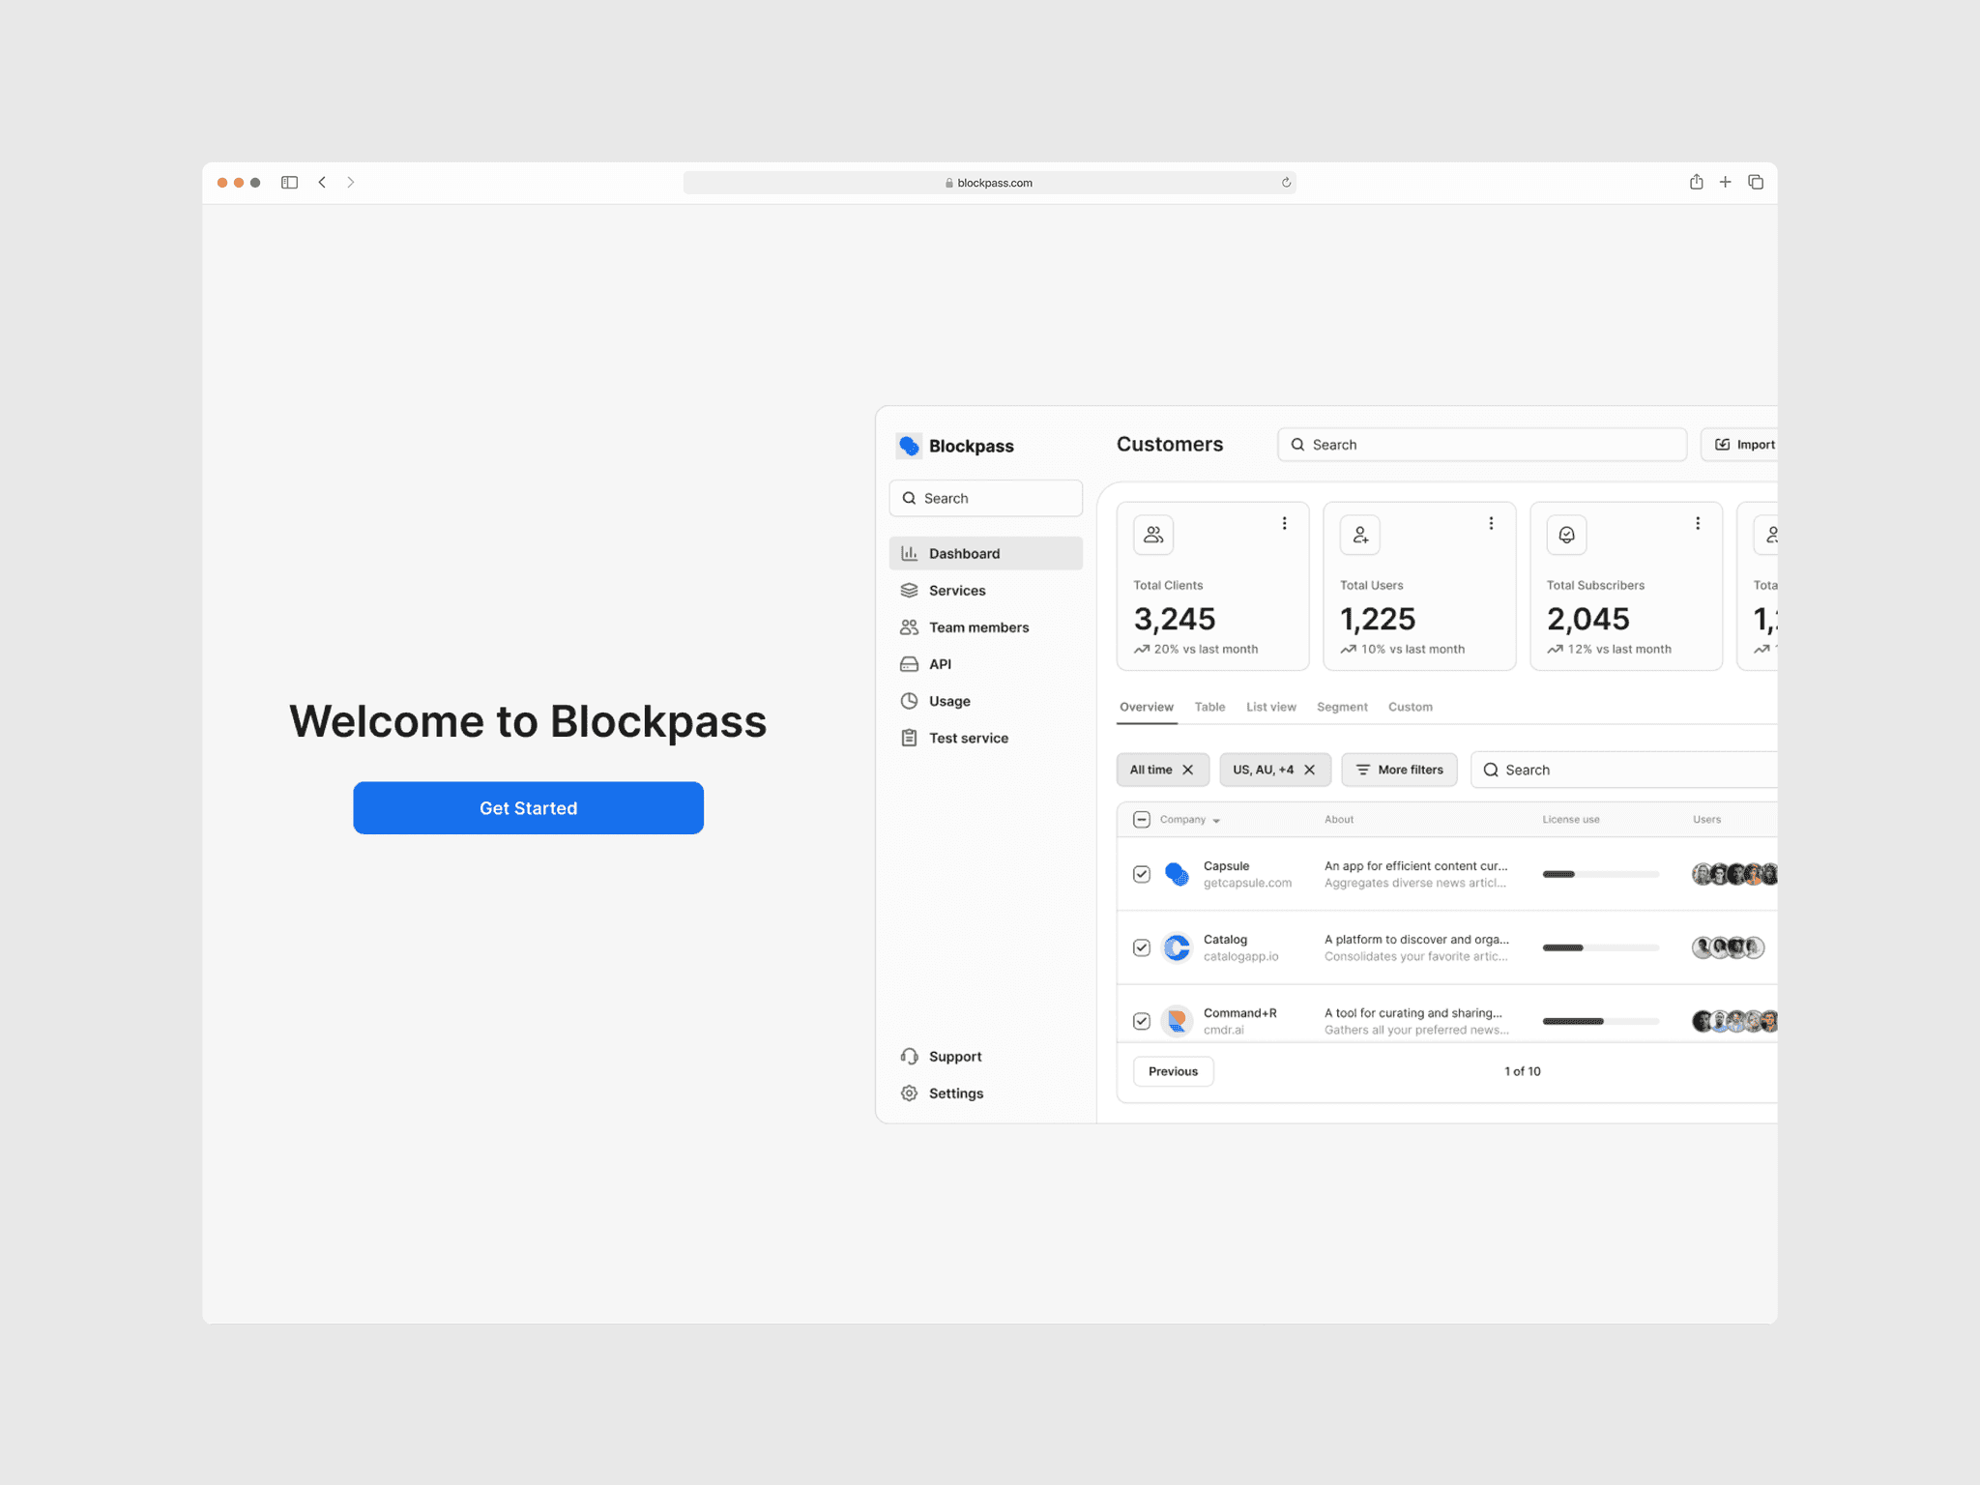
Task: Navigate to the API section
Action: [938, 664]
